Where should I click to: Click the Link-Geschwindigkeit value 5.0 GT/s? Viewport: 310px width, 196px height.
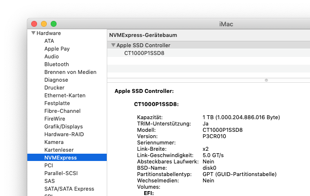pos(213,155)
